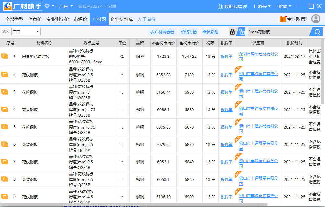
Task: Click the 会员活动 button
Action: click(211, 32)
